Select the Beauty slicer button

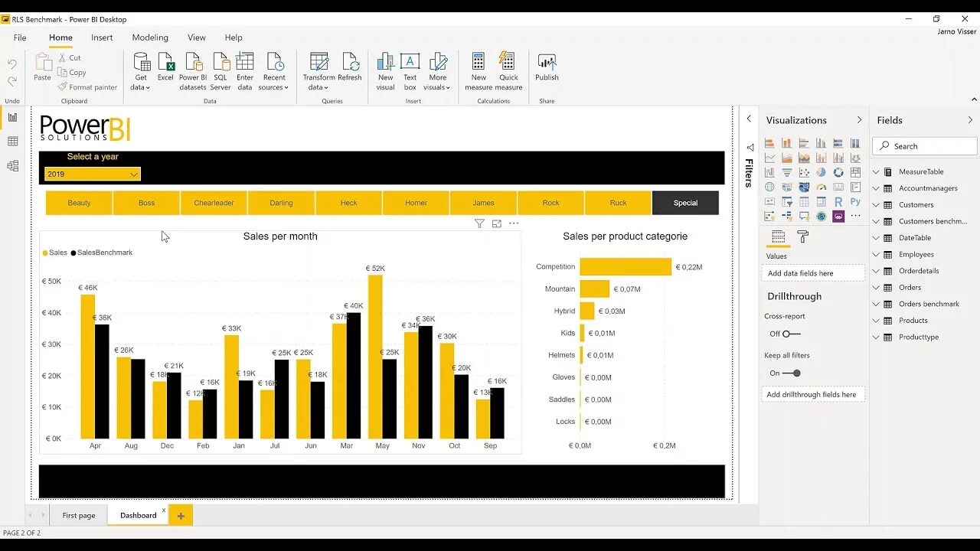click(x=79, y=203)
